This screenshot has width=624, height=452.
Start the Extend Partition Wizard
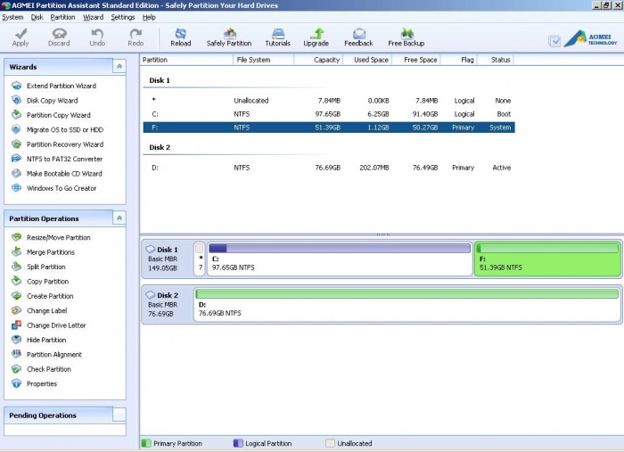pos(61,86)
